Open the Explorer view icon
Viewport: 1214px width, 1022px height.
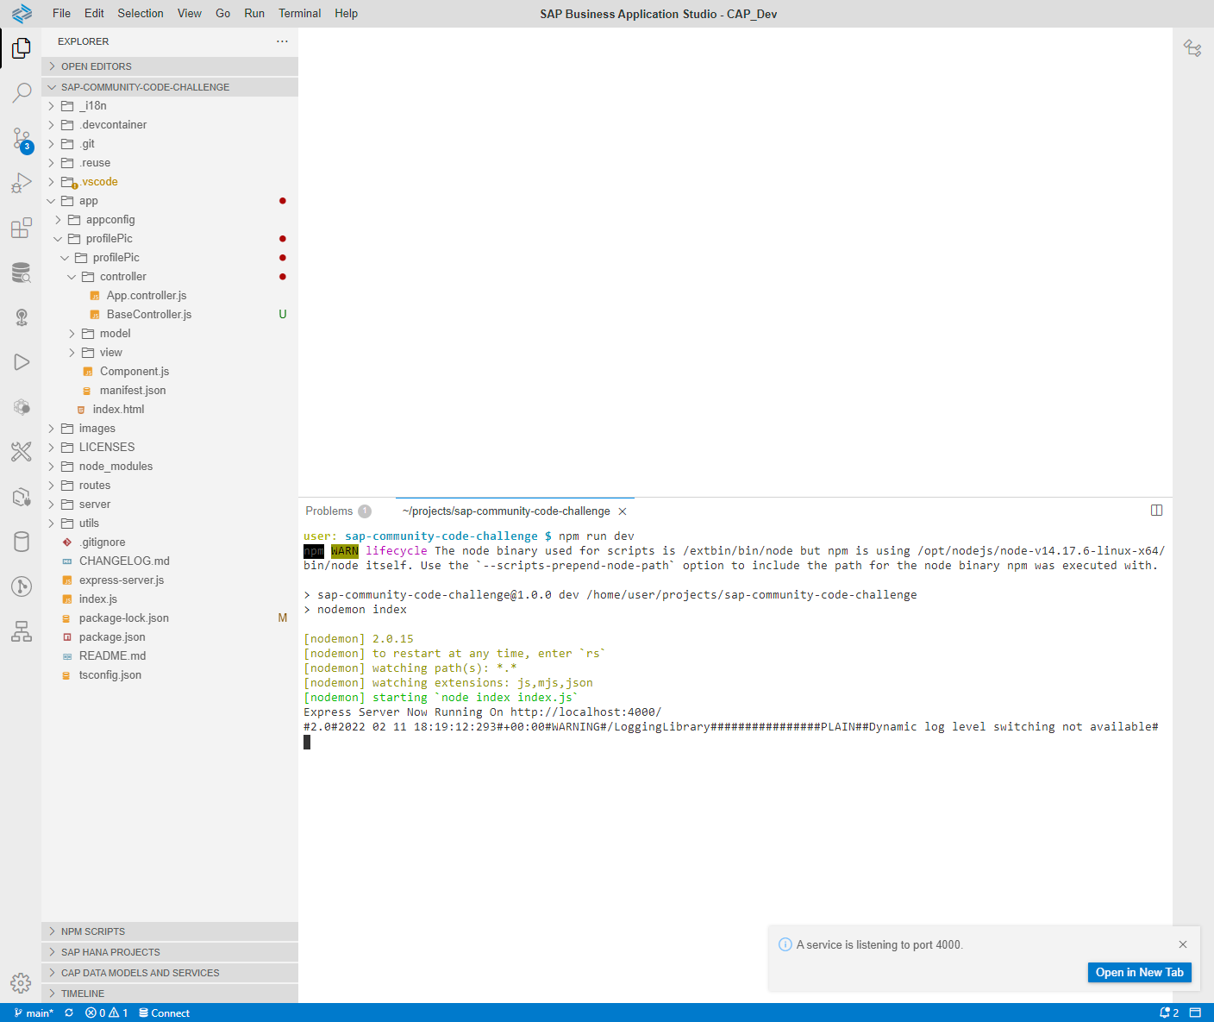tap(22, 48)
